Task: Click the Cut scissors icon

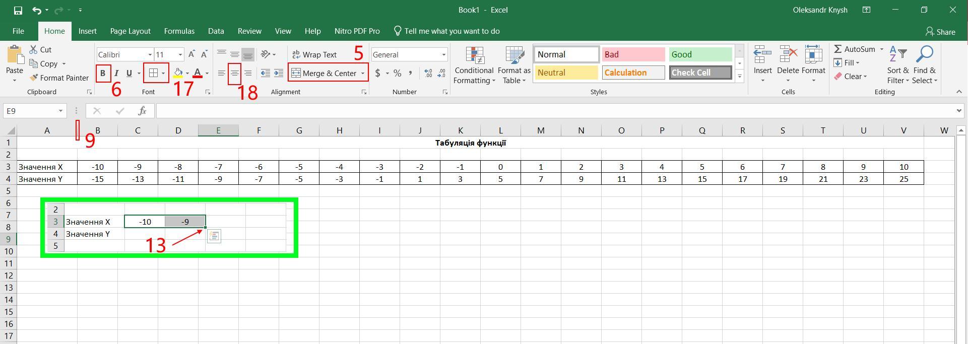Action: click(x=33, y=49)
